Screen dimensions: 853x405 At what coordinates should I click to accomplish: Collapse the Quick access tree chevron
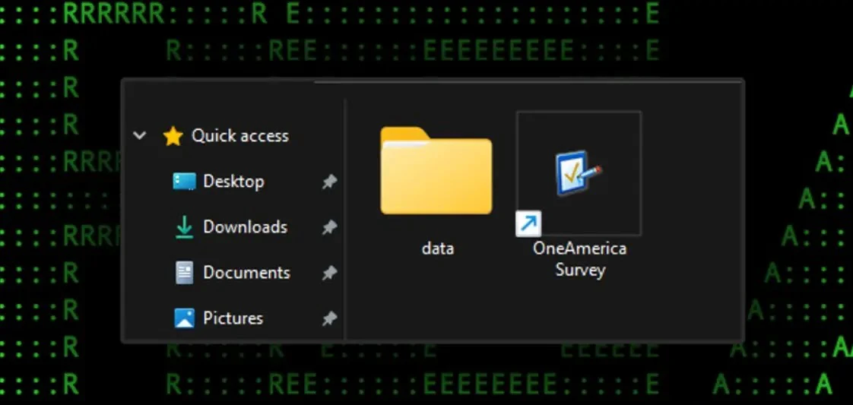point(140,136)
